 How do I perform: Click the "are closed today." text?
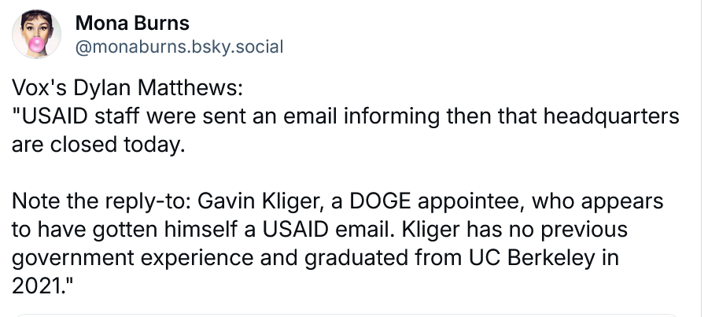[x=98, y=145]
